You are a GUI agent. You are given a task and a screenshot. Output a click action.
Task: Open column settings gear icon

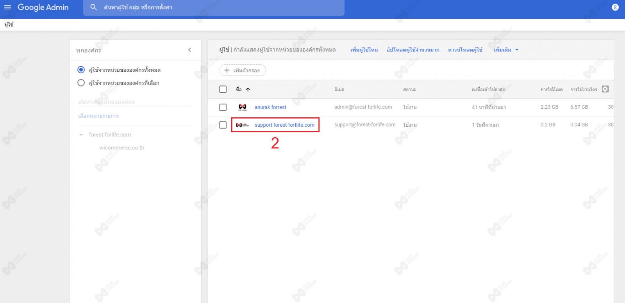[605, 89]
